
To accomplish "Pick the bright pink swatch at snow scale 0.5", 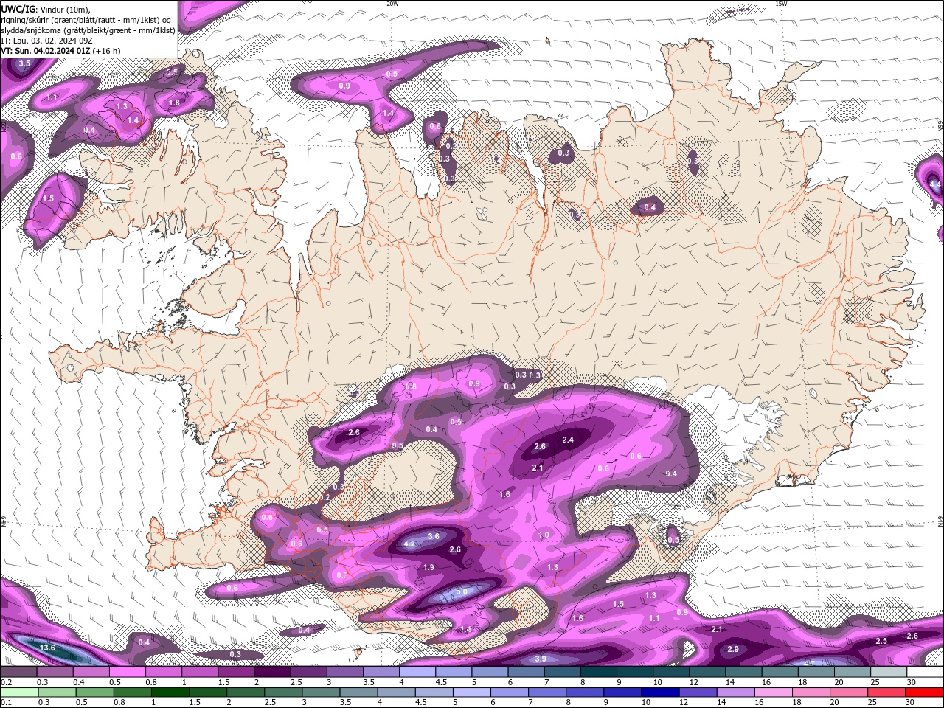I will (128, 672).
